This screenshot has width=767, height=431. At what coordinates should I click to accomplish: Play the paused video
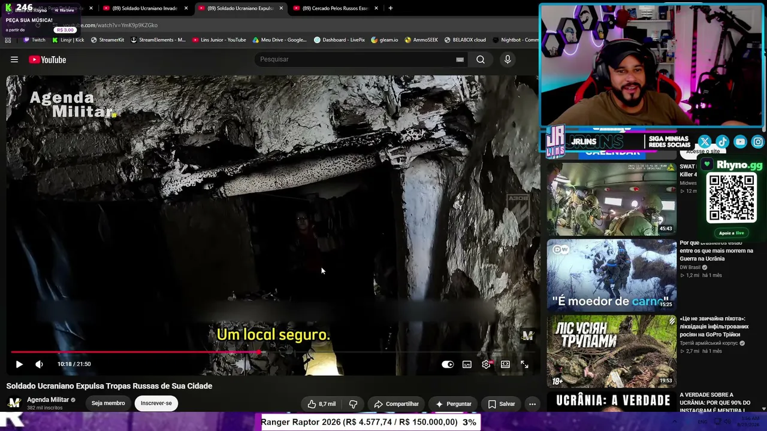[19, 364]
